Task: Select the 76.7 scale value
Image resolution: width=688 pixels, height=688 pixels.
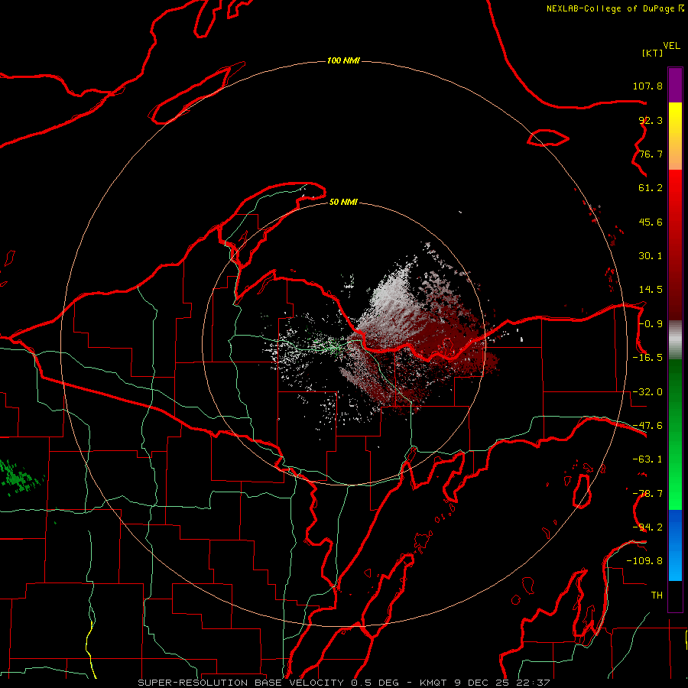Action: click(x=651, y=154)
